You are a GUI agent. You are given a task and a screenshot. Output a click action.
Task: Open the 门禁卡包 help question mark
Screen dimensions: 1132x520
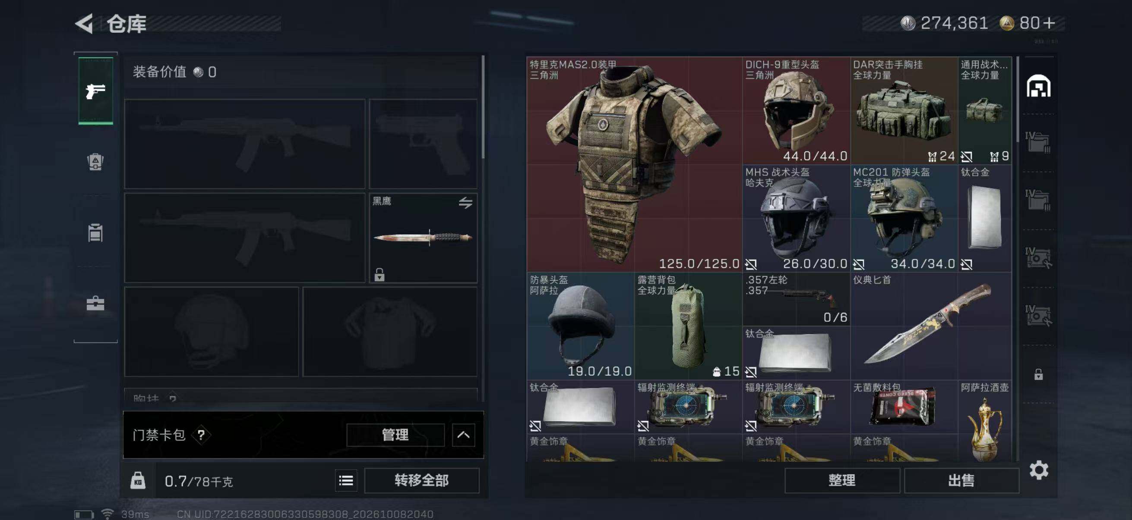coord(201,435)
